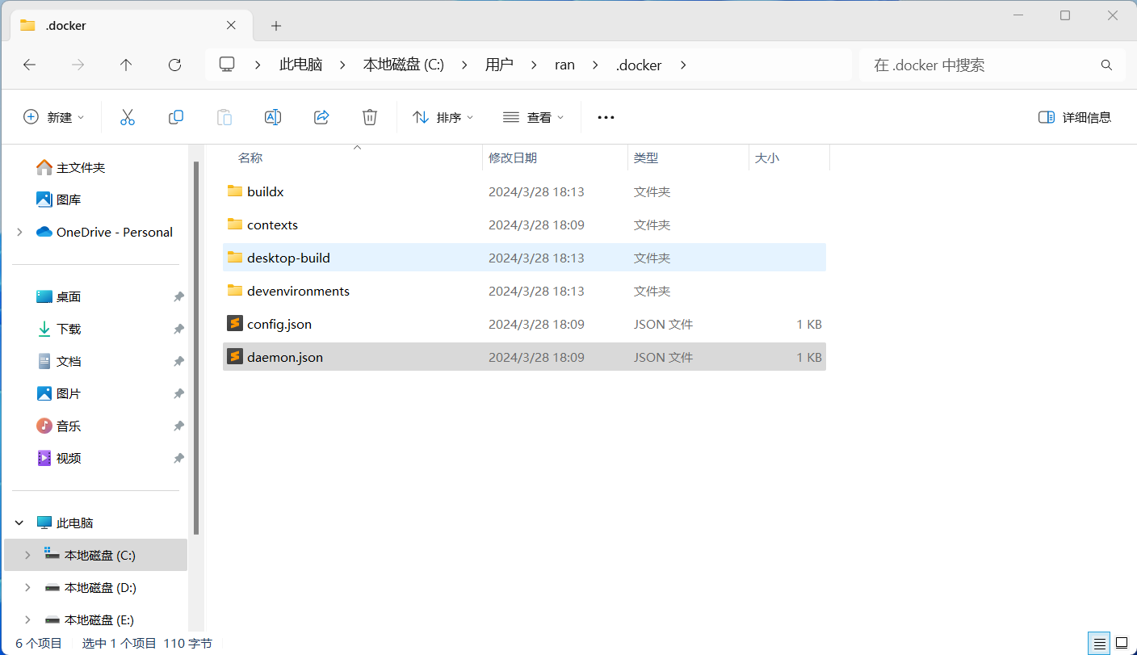
Task: Click the pin icon beside 音乐
Action: tap(178, 426)
